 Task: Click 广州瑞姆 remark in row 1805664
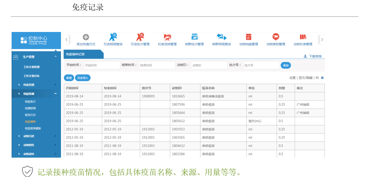coord(303,113)
